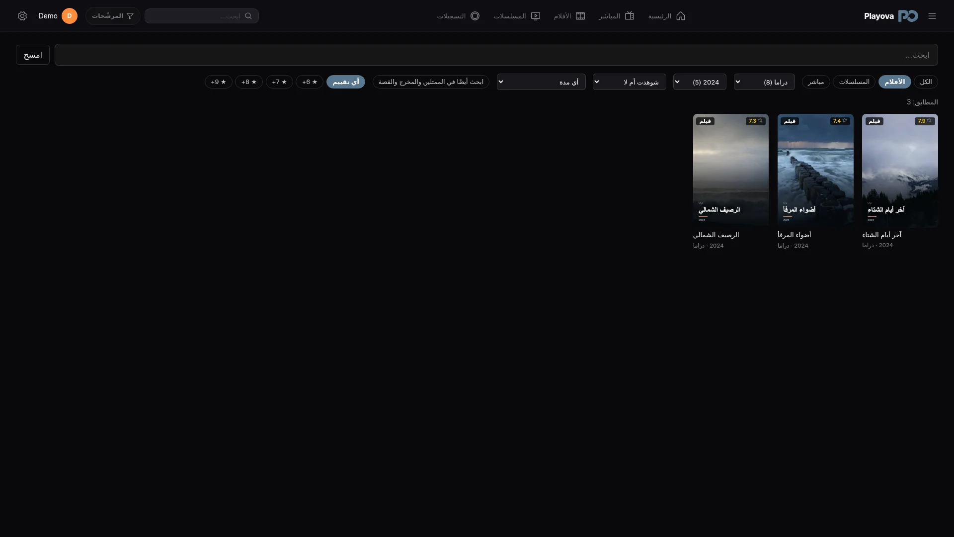Click title text أضواء المرفأ below poster
Screen dimensions: 954x537
(x=794, y=235)
